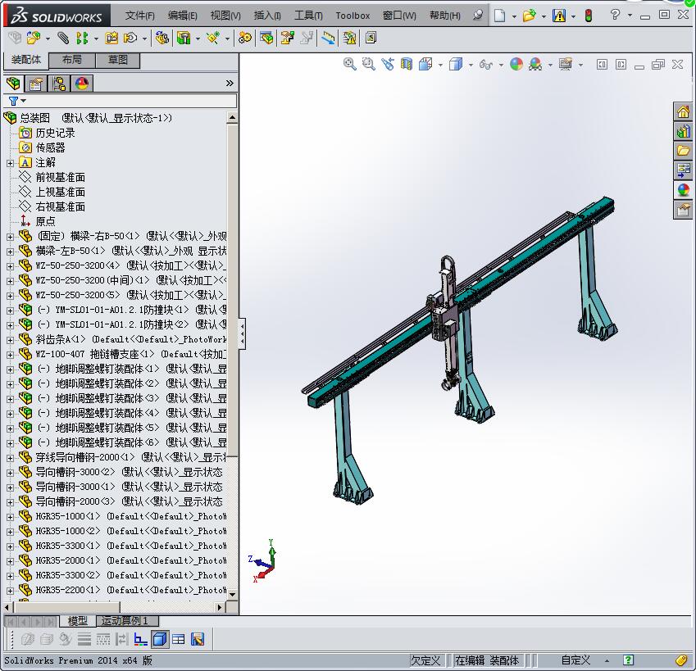Image resolution: width=696 pixels, height=671 pixels.
Task: Toggle the table layout icon in bottom toolbar
Action: pyautogui.click(x=179, y=639)
